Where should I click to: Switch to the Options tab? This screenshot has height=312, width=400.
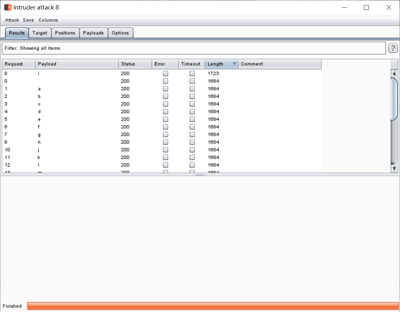click(x=120, y=33)
